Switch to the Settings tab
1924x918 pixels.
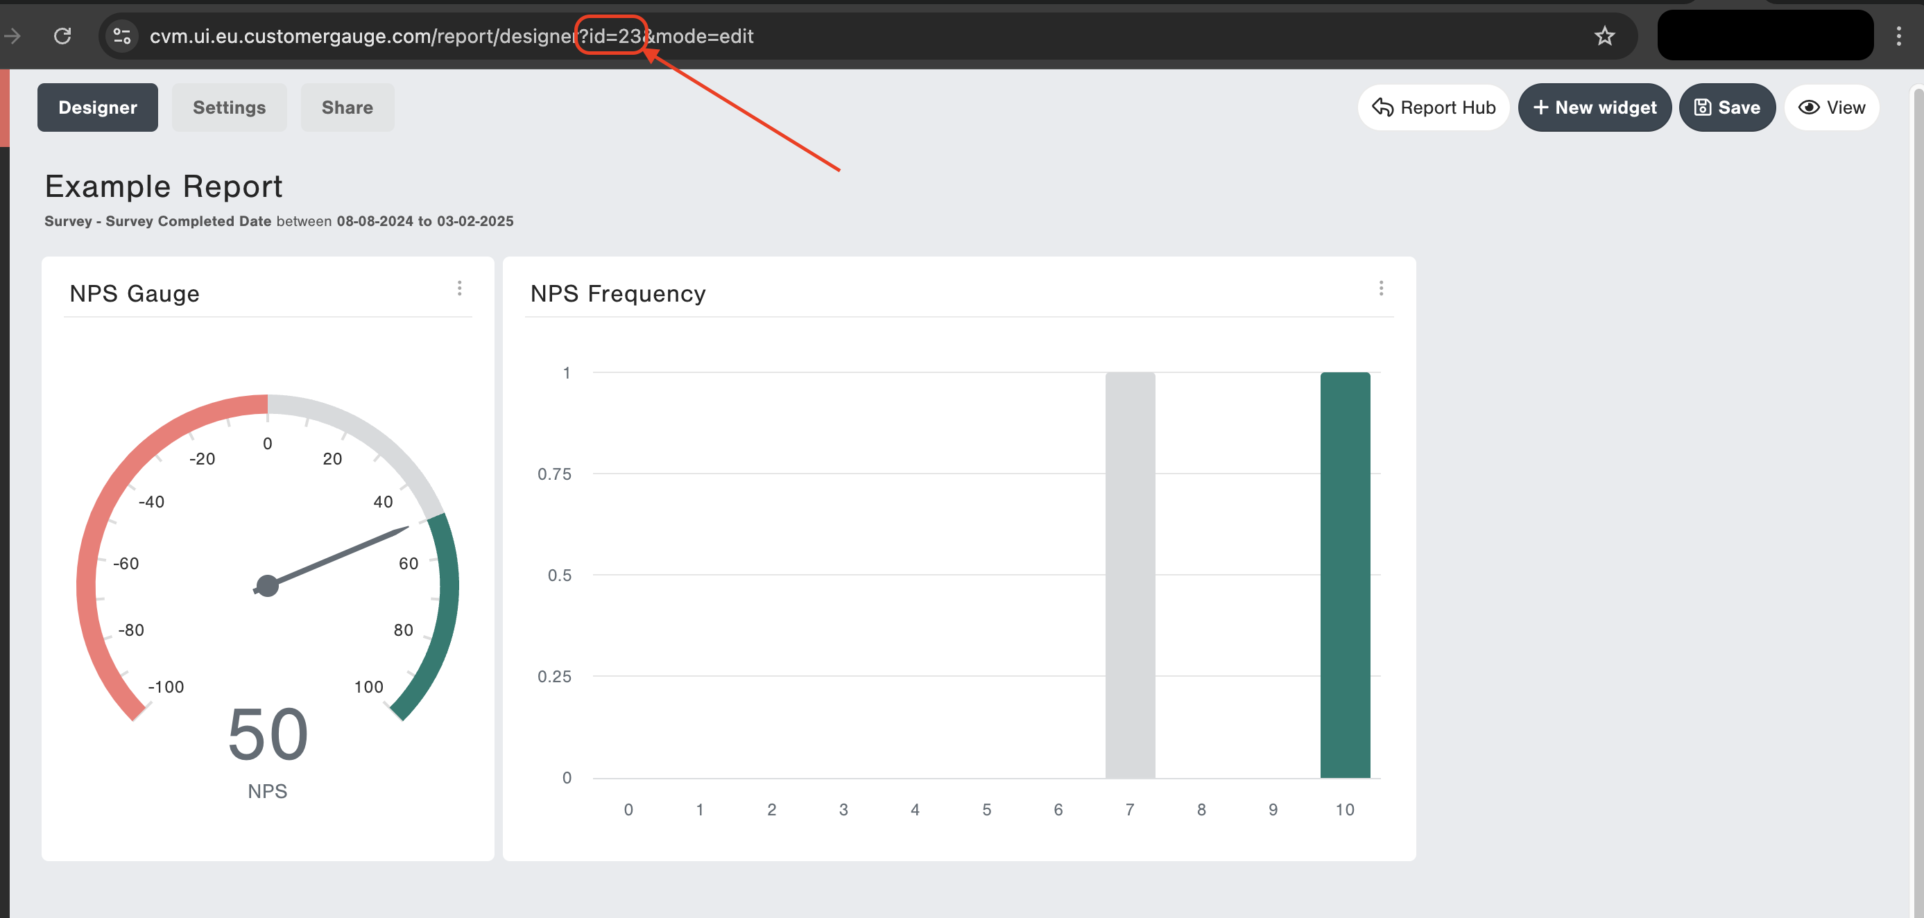click(x=229, y=107)
